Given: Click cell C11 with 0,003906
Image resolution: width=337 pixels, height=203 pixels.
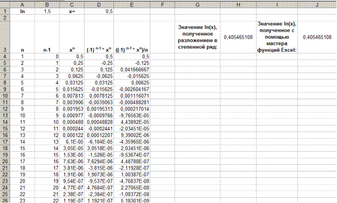Looking at the screenshot, I should (x=71, y=103).
